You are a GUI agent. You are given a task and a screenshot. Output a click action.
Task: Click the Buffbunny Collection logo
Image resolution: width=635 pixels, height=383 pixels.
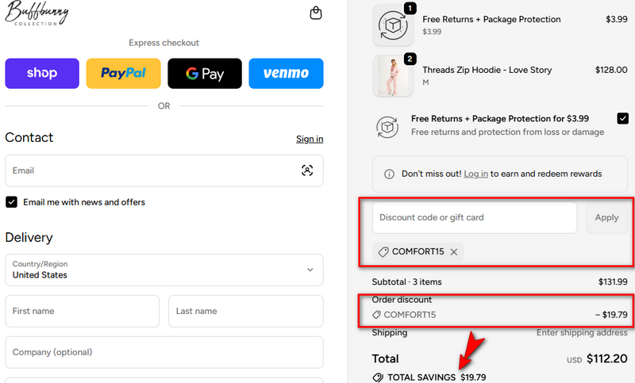[x=37, y=13]
